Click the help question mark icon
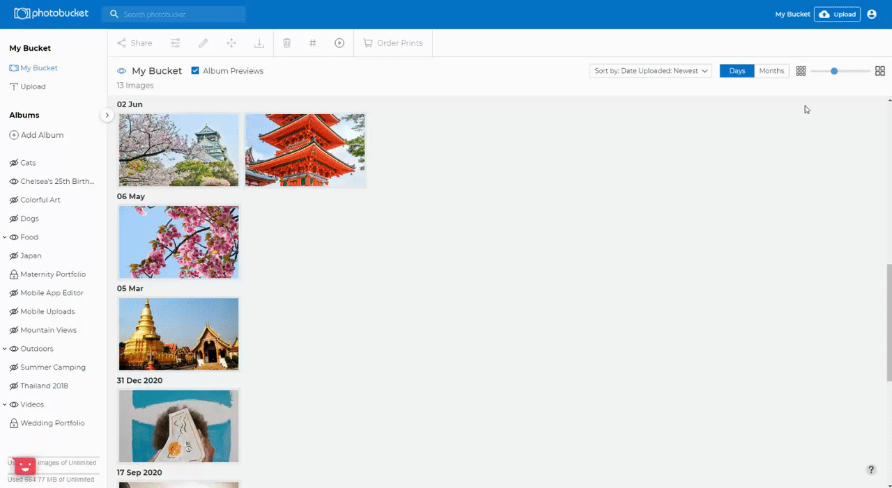Viewport: 892px width, 488px height. [871, 470]
